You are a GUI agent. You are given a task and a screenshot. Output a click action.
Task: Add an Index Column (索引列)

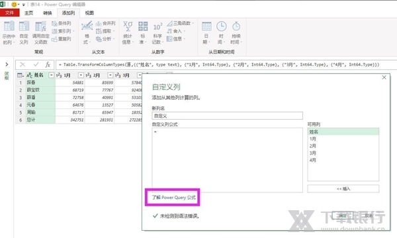coord(63,31)
